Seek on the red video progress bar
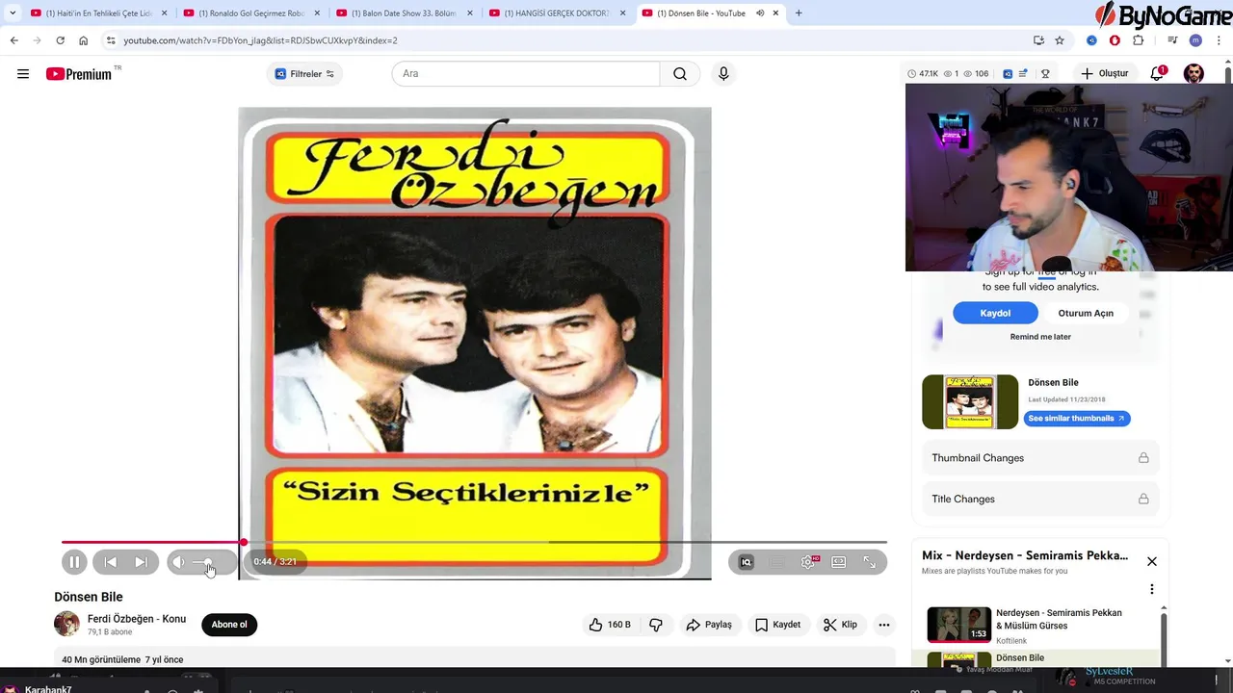Viewport: 1233px width, 693px height. coord(474,543)
